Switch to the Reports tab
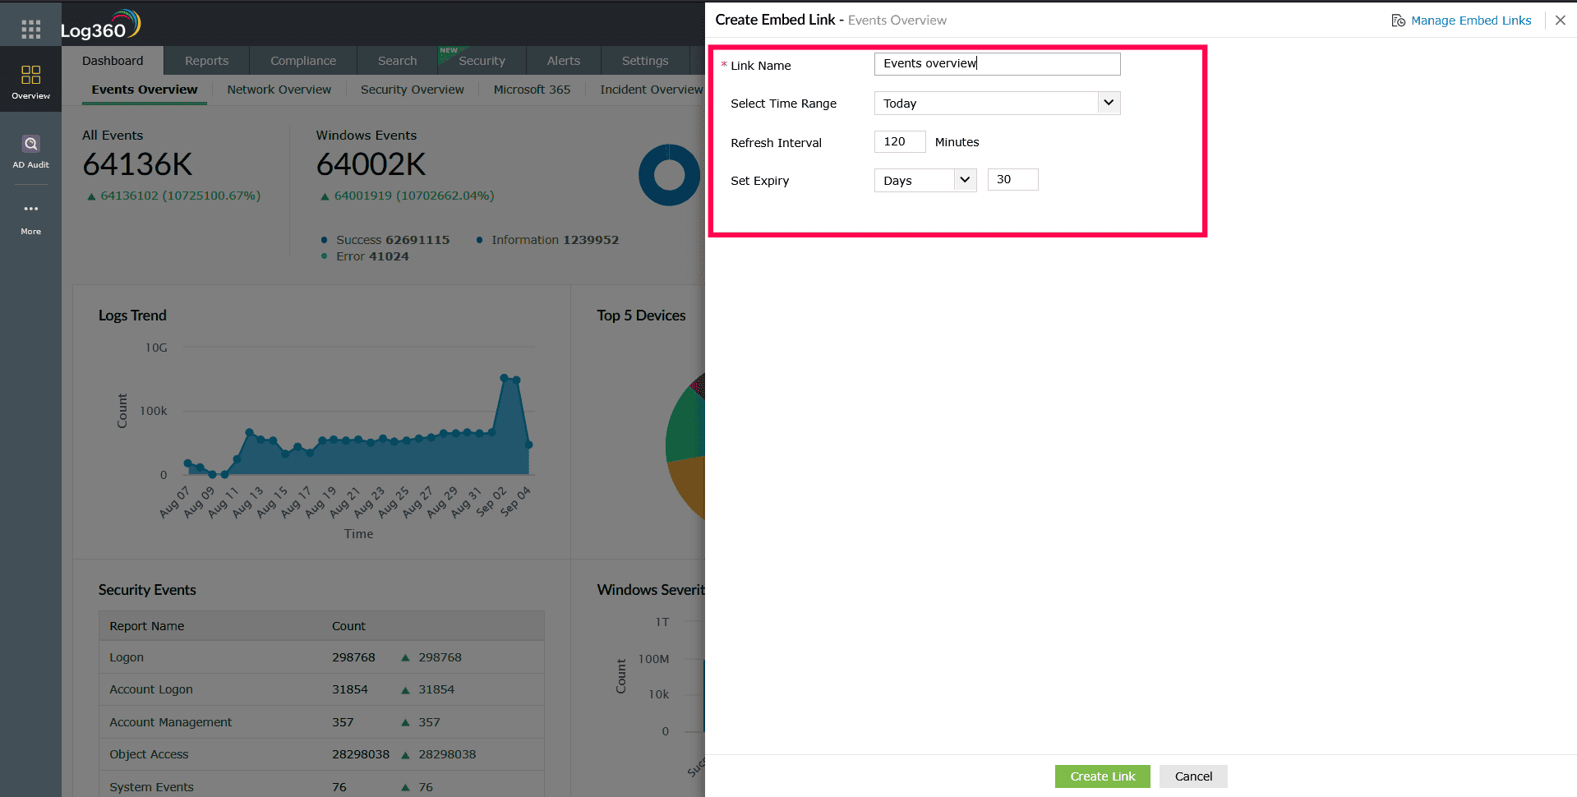 (x=206, y=60)
